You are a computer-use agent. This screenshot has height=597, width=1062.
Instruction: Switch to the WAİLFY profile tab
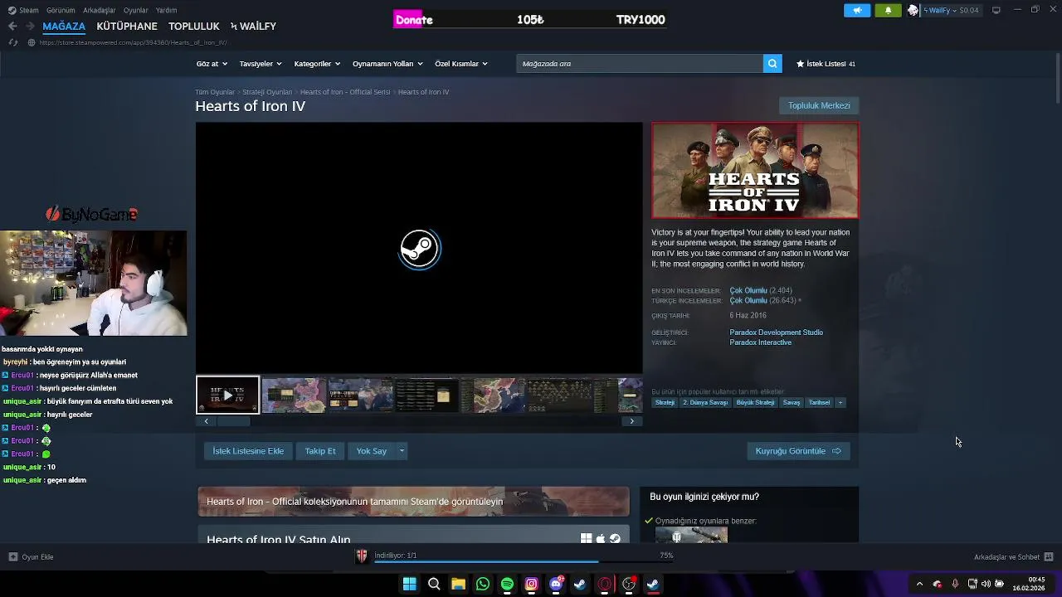point(253,27)
